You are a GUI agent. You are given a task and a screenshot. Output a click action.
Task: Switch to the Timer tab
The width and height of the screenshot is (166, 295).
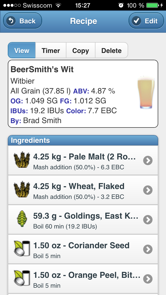(51, 50)
